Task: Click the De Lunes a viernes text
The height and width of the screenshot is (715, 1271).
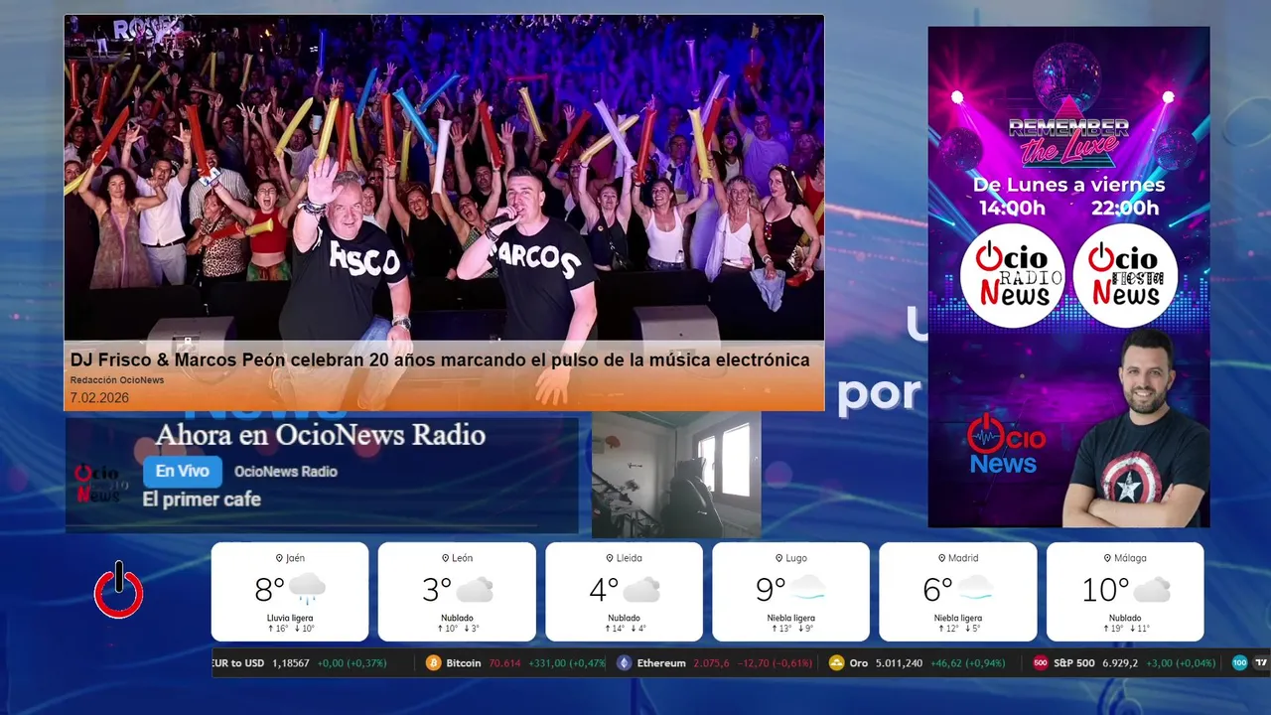Action: [1068, 185]
